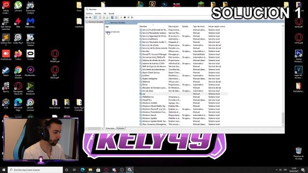308x173 pixels.
Task: Click the Windows Start button
Action: tap(4, 170)
